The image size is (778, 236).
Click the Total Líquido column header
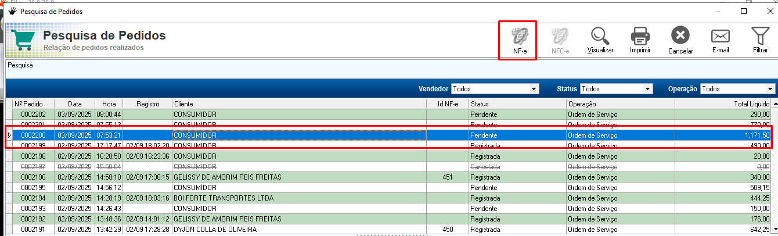point(722,104)
